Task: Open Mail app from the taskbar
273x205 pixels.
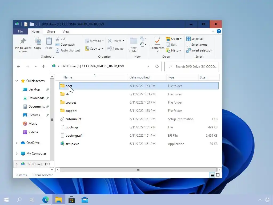Action: 85,200
